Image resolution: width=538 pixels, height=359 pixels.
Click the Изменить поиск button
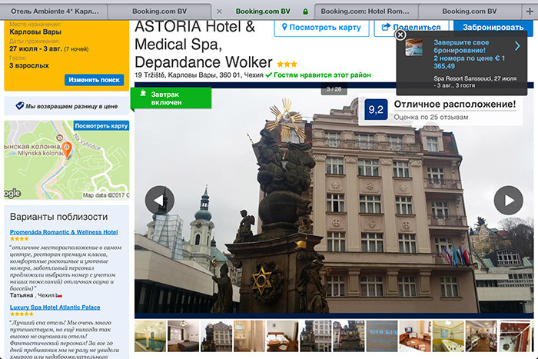coord(94,80)
